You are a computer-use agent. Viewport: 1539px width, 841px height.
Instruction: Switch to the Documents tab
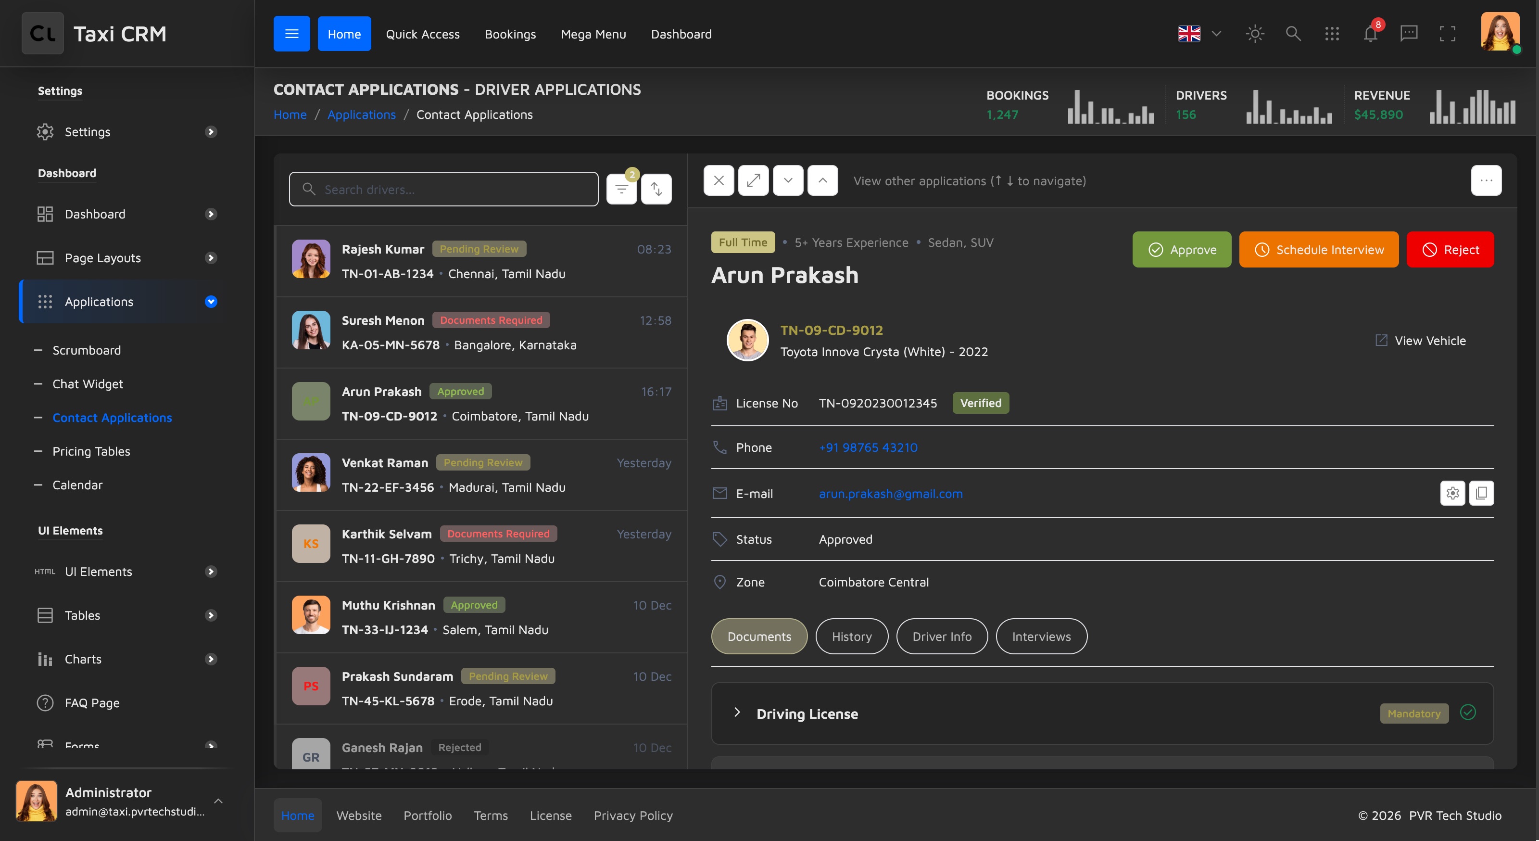[759, 636]
